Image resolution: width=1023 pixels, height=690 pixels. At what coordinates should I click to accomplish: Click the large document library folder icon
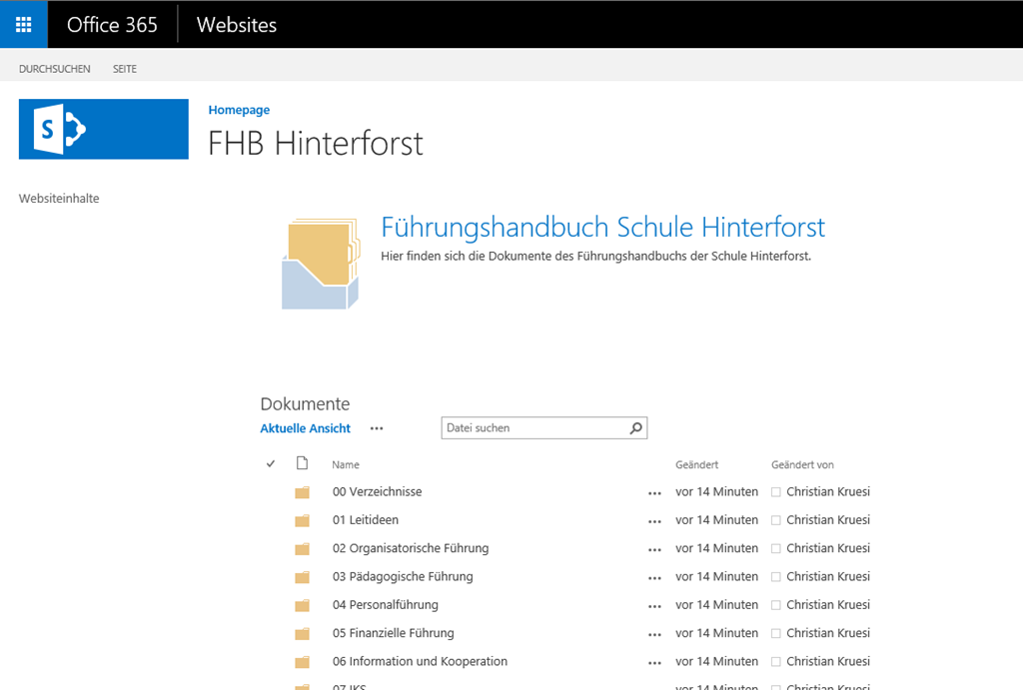click(x=320, y=262)
